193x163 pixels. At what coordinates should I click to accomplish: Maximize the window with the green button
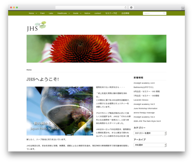[x=17, y=7]
